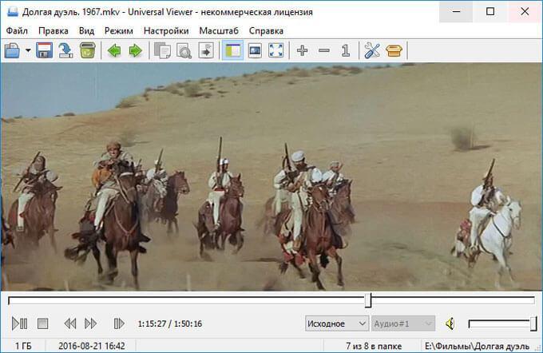Open the Режим menu

coord(119,31)
